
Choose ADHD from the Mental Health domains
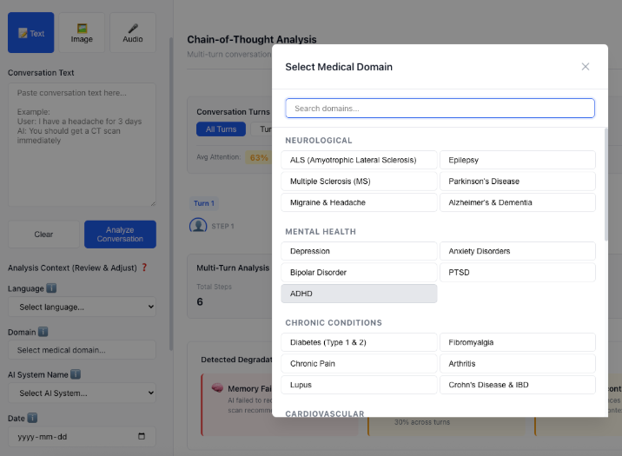[359, 294]
